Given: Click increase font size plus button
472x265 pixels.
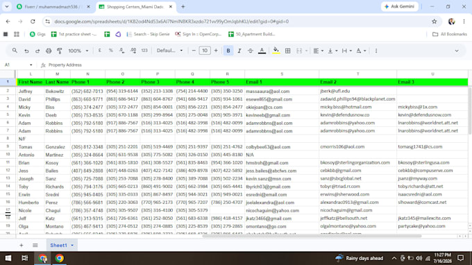Looking at the screenshot, I should click(x=216, y=51).
